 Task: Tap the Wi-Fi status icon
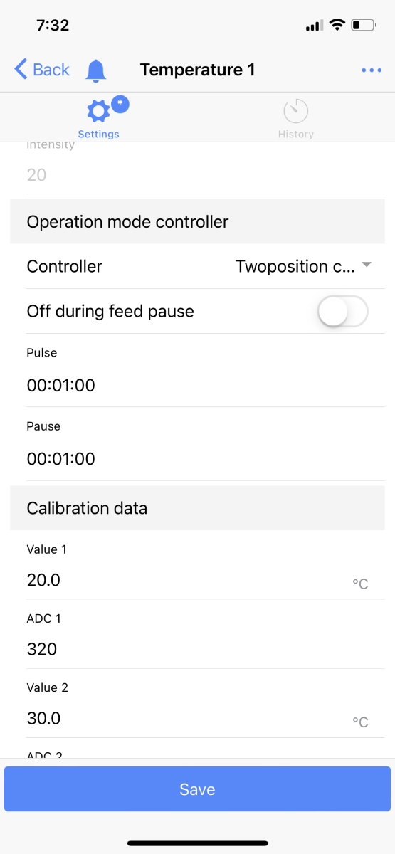click(x=336, y=26)
